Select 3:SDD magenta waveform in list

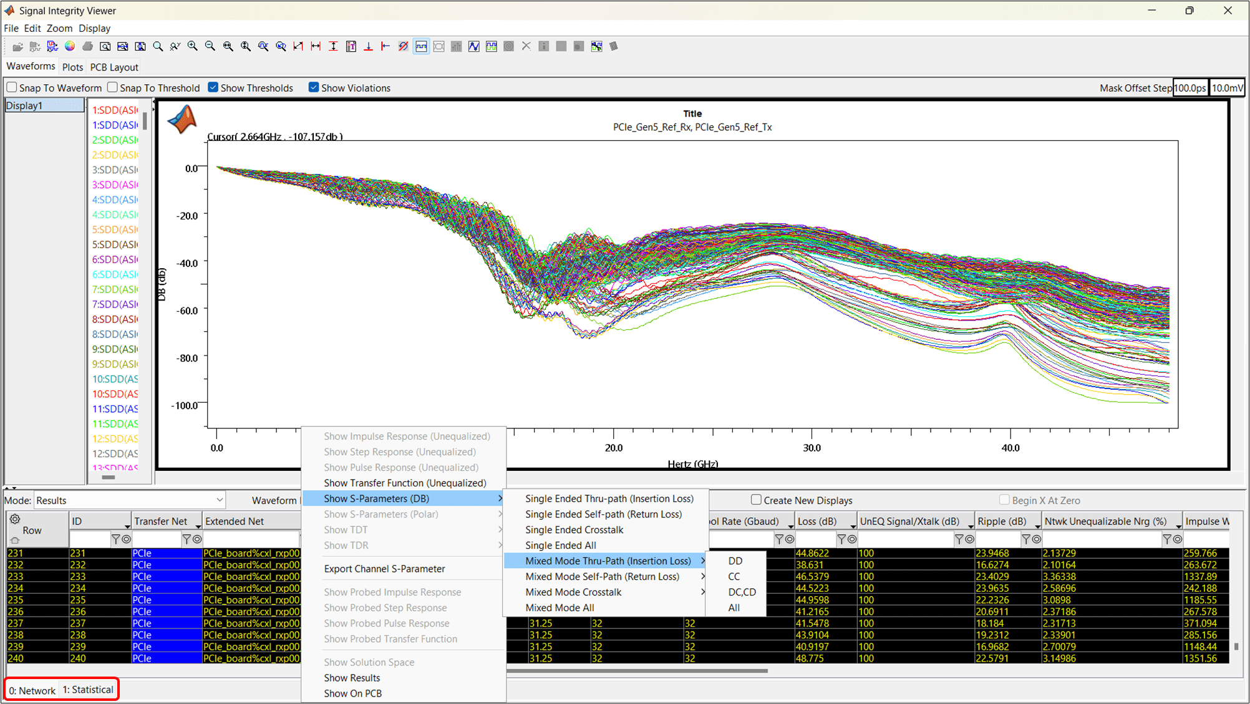[x=115, y=185]
